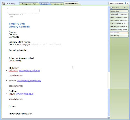The image size is (130, 120).
Task: Switch to Management & Staff section tab
Action: point(29,4)
